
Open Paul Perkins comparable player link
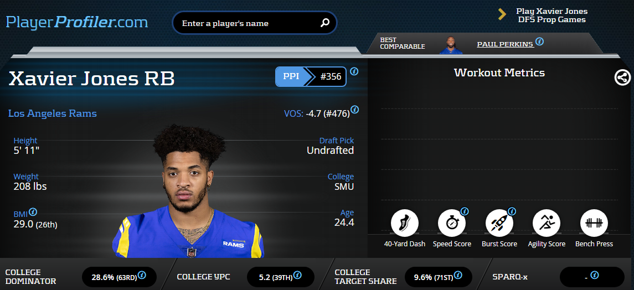(x=506, y=44)
